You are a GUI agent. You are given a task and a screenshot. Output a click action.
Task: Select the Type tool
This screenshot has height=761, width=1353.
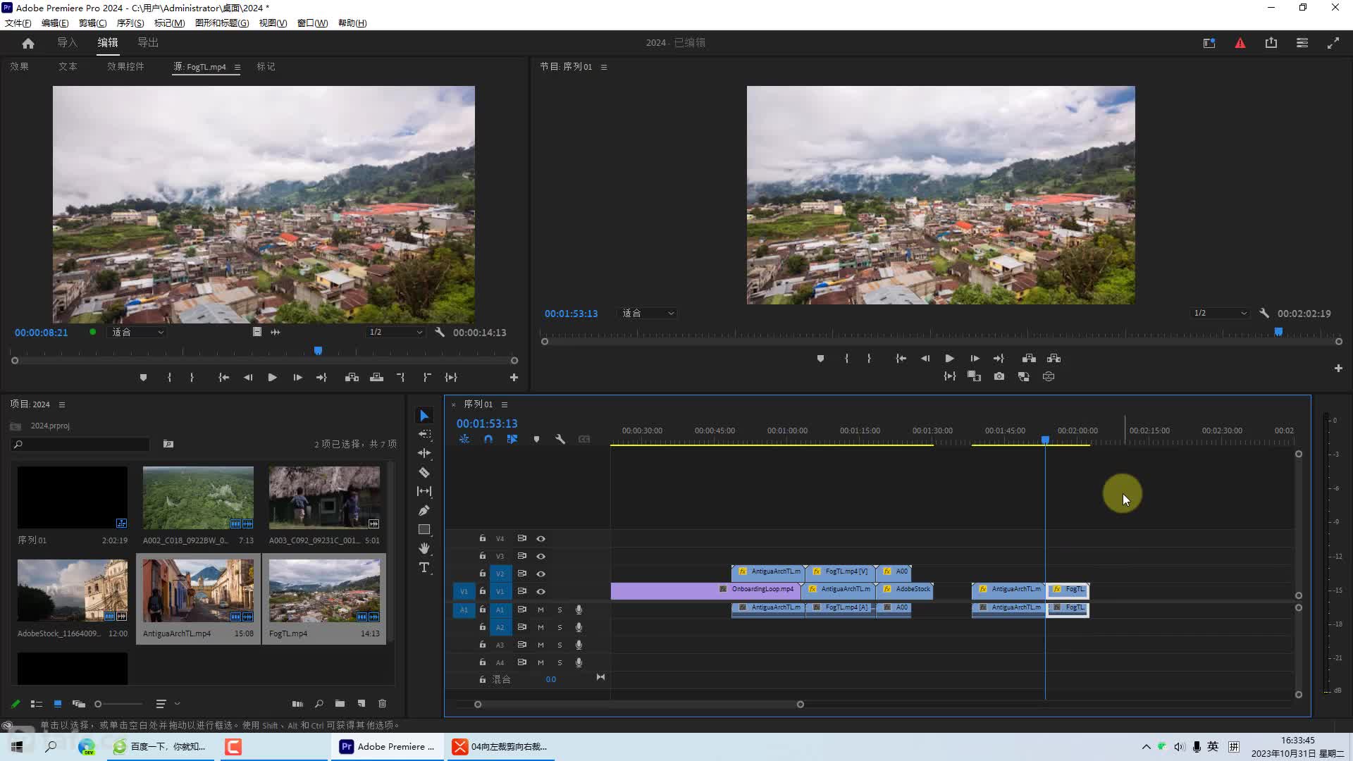[x=424, y=567]
